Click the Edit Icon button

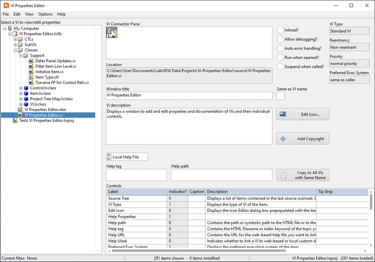click(x=303, y=114)
